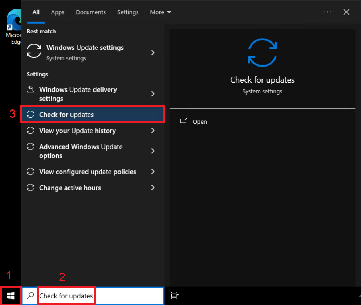Click the Windows Update settings refresh icon
The image size is (361, 305).
[x=34, y=51]
